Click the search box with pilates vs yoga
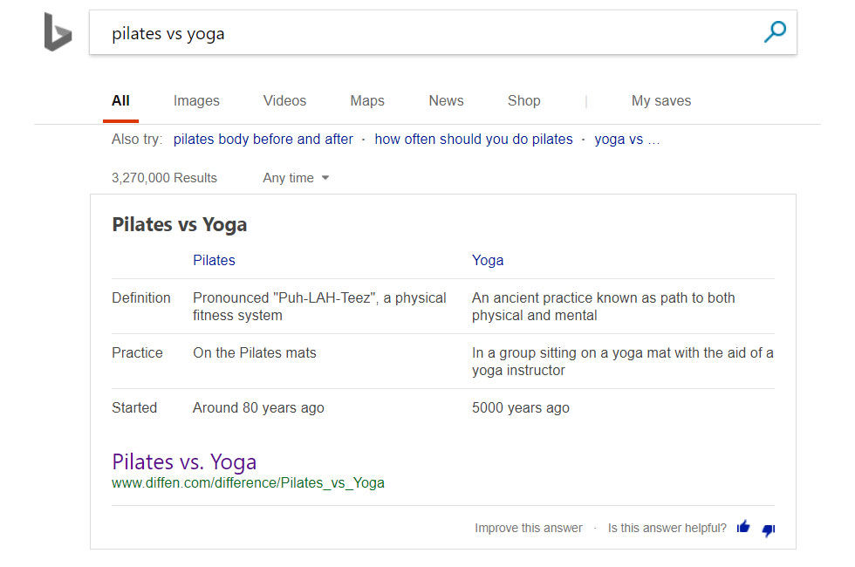 443,33
